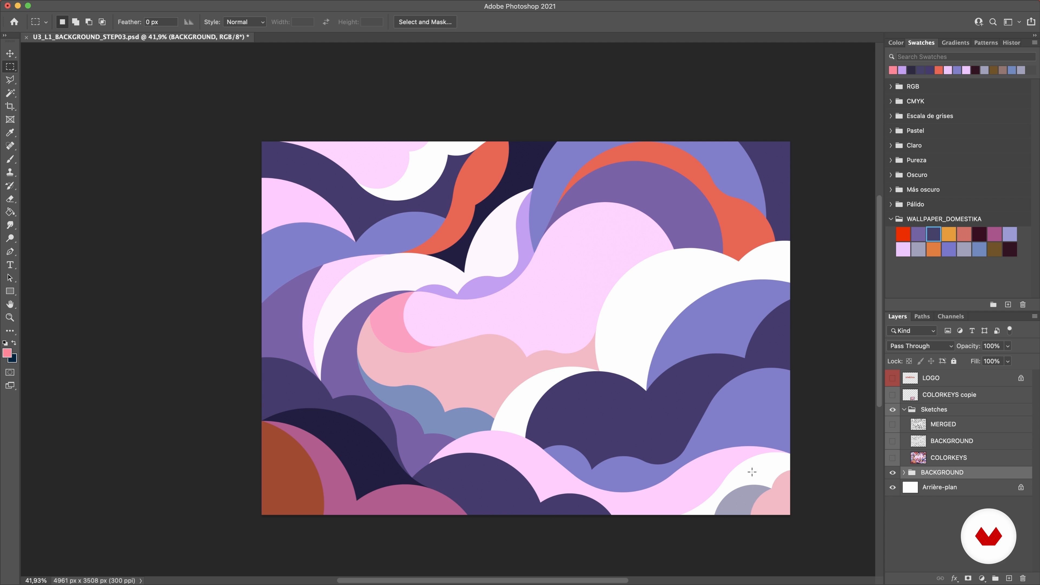
Task: Switch to the Patterns tab
Action: (986, 43)
